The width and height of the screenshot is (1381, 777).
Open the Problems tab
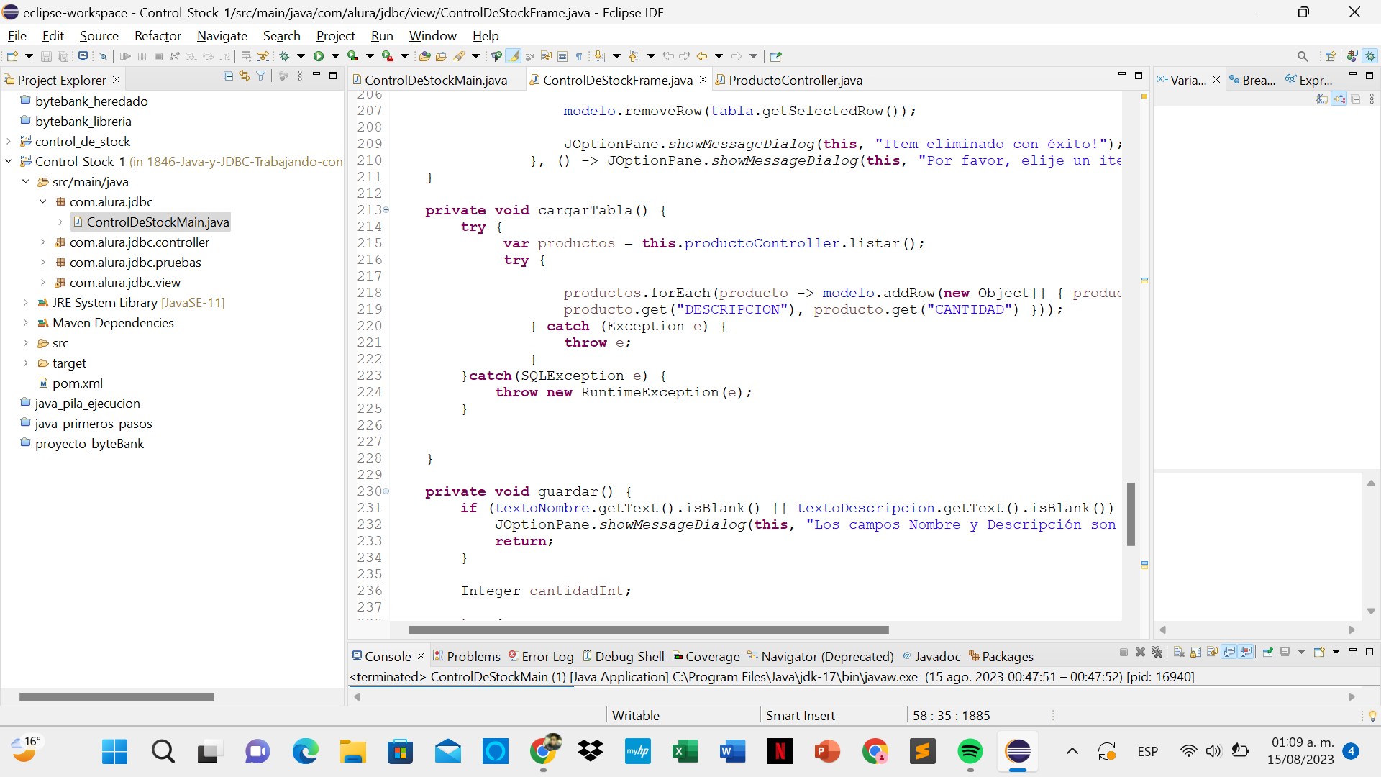click(467, 656)
